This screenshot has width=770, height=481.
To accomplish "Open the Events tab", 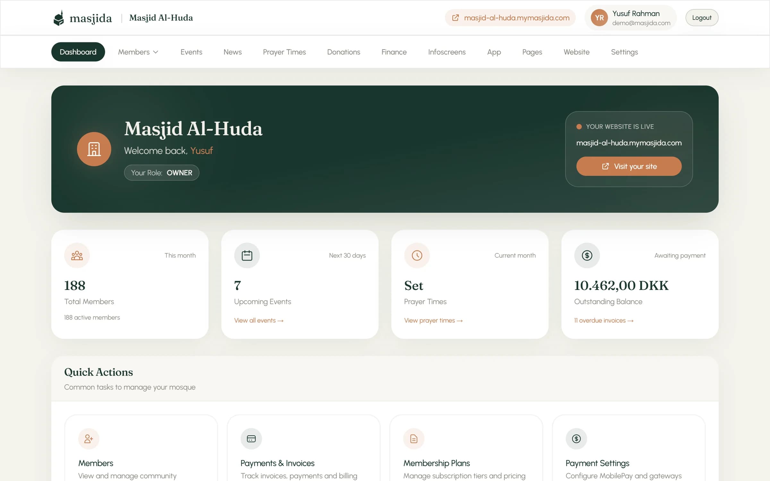I will [x=191, y=52].
